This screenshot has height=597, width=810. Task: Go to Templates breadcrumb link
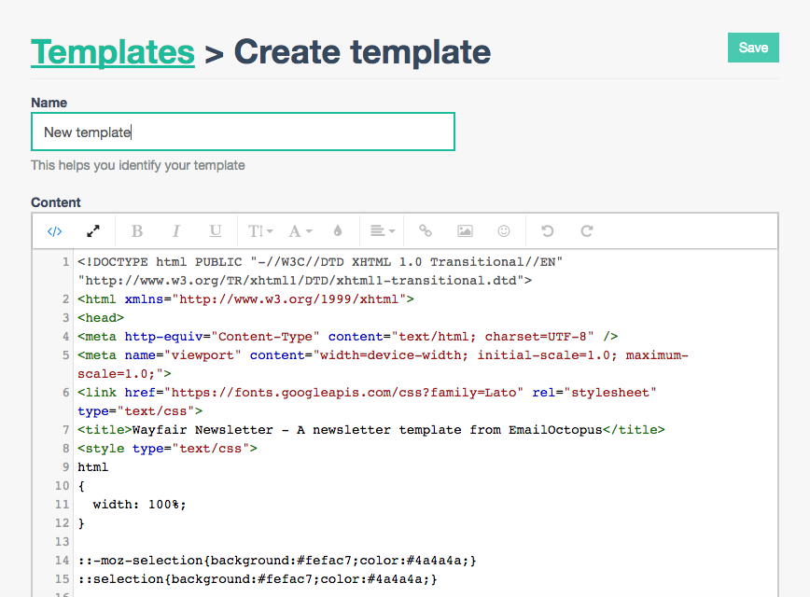coord(113,52)
